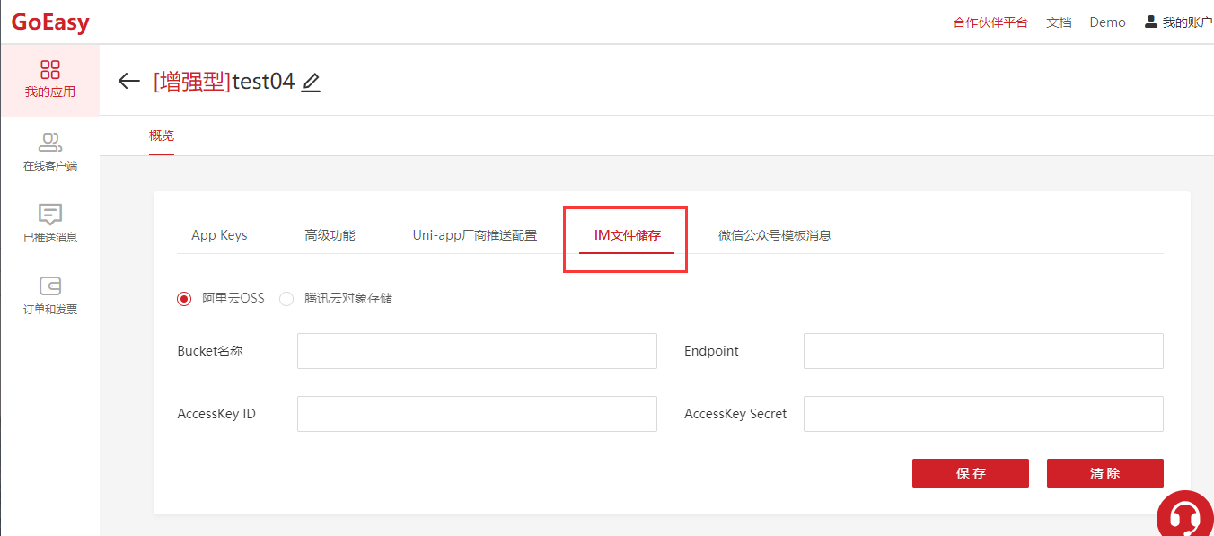Switch to the 高级功能 tab
The image size is (1214, 536).
(x=330, y=235)
